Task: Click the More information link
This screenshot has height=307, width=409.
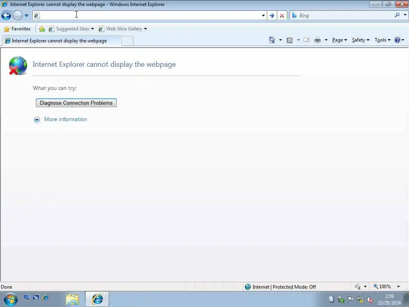Action: [x=66, y=119]
